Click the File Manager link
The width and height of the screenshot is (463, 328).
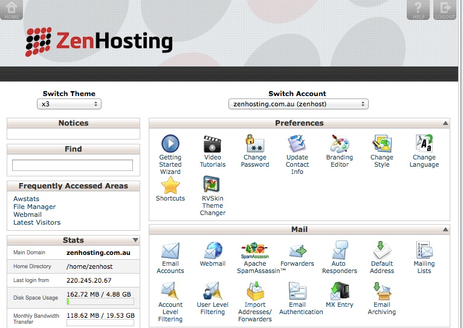pos(34,207)
